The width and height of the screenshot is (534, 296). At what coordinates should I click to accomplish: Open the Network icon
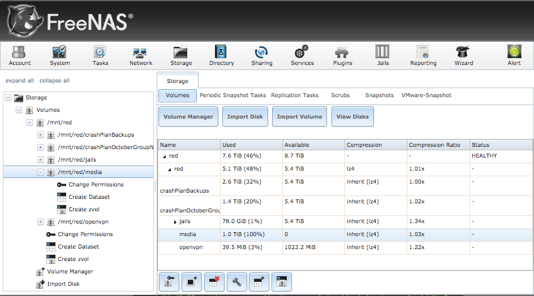(141, 55)
